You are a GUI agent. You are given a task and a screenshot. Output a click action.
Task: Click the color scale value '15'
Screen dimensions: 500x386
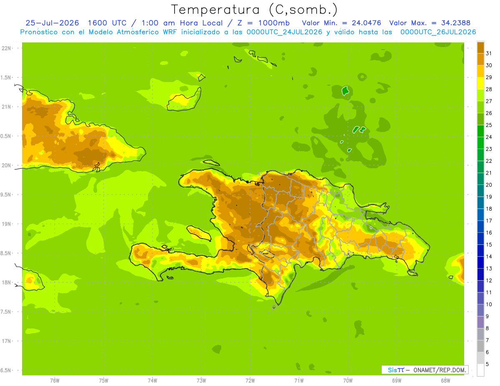click(489, 244)
